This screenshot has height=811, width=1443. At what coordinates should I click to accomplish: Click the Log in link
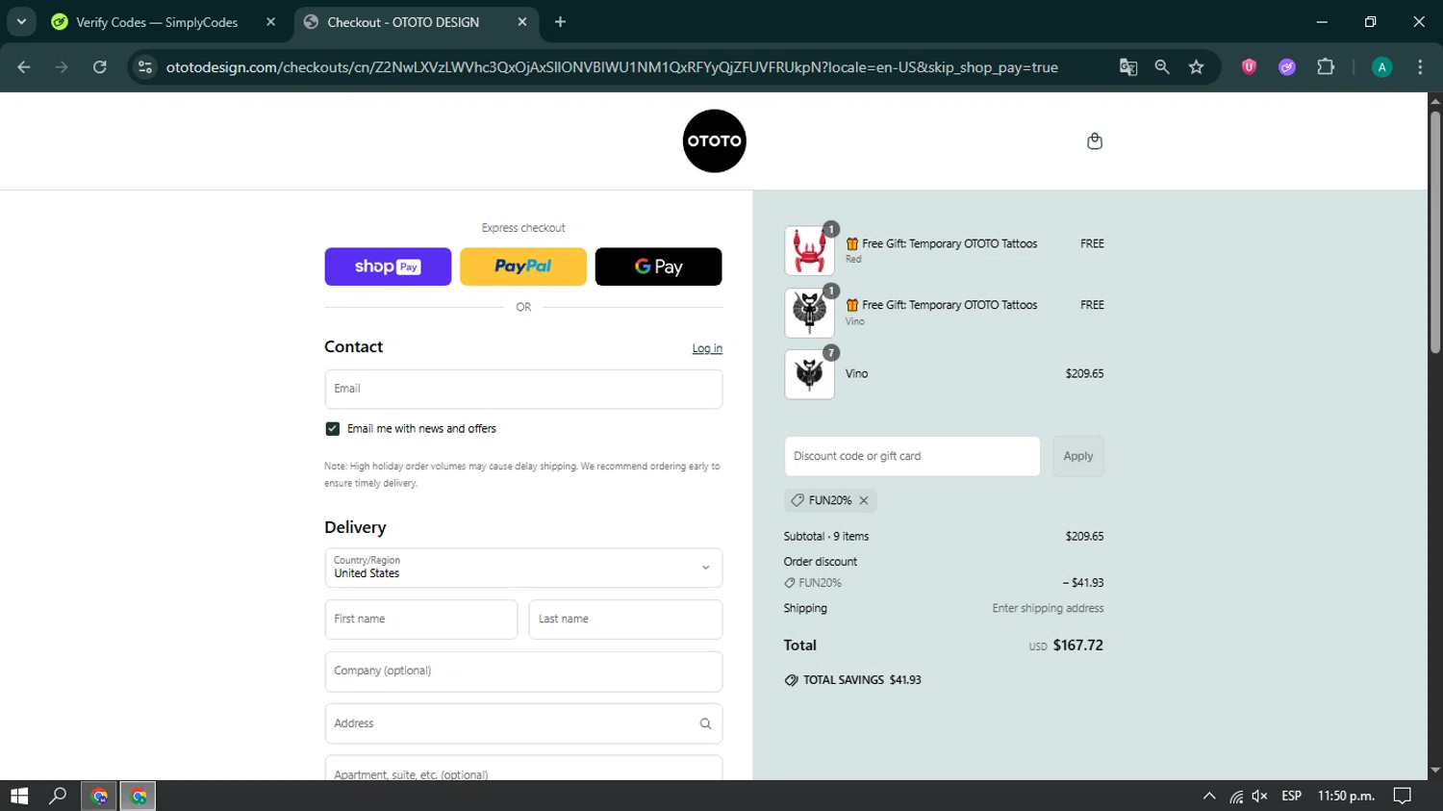[x=707, y=348]
